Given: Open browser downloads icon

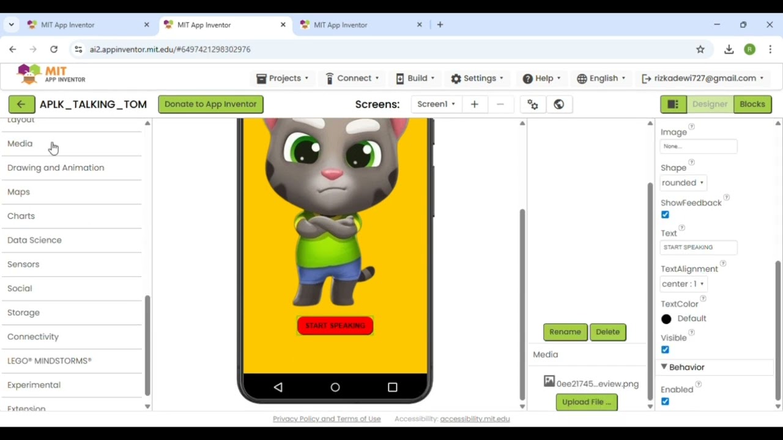Looking at the screenshot, I should click(729, 50).
